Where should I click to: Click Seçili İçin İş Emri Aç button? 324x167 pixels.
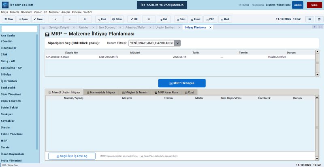(x=72, y=156)
